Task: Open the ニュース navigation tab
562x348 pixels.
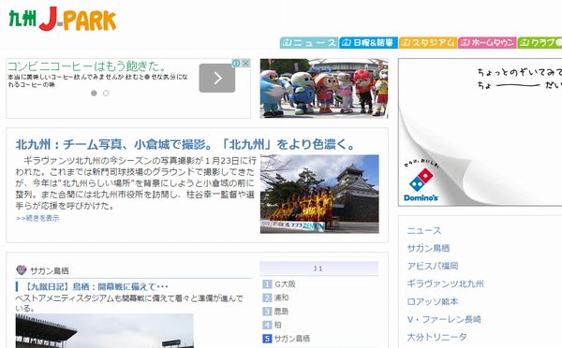Action: tap(309, 43)
